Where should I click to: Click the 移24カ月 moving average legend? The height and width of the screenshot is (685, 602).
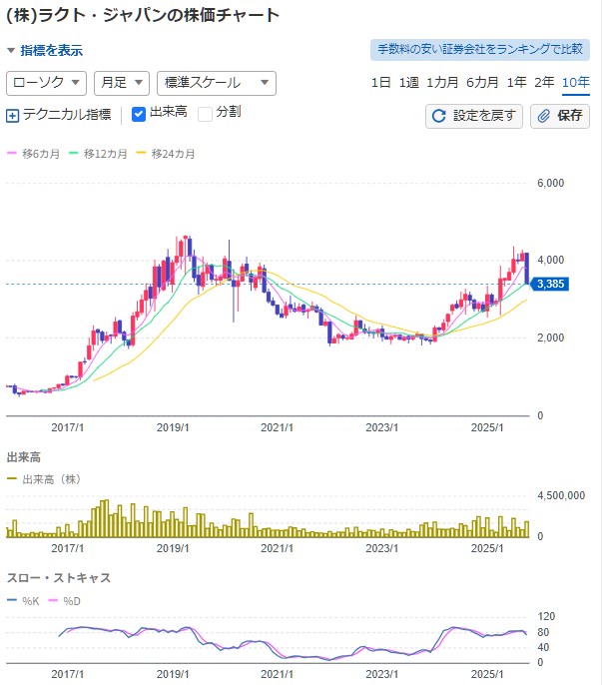[x=166, y=154]
